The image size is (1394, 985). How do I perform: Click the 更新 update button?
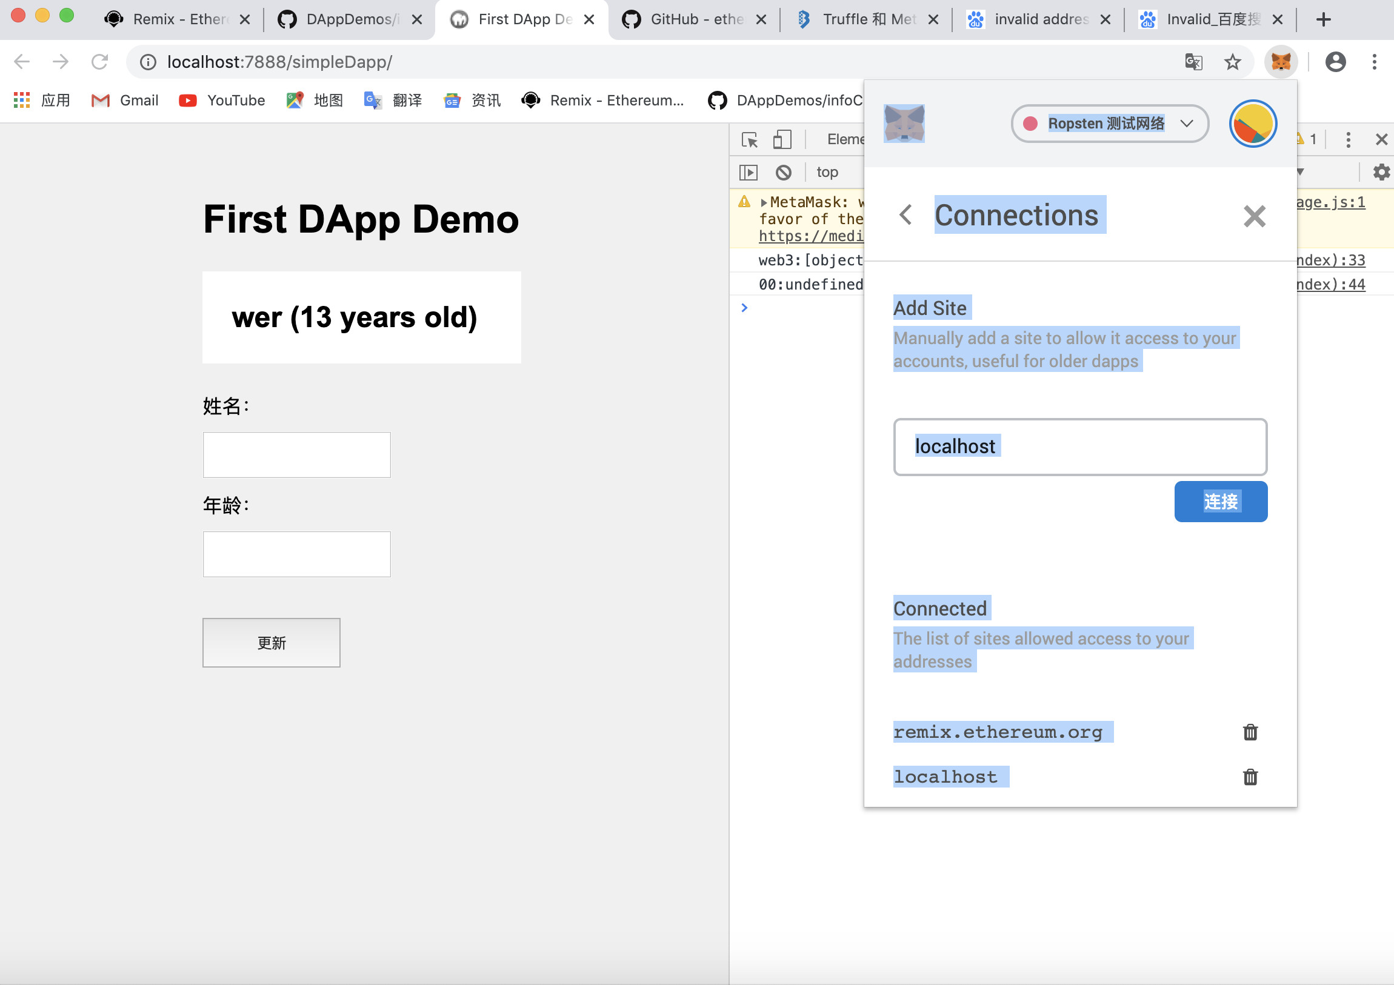pyautogui.click(x=272, y=643)
